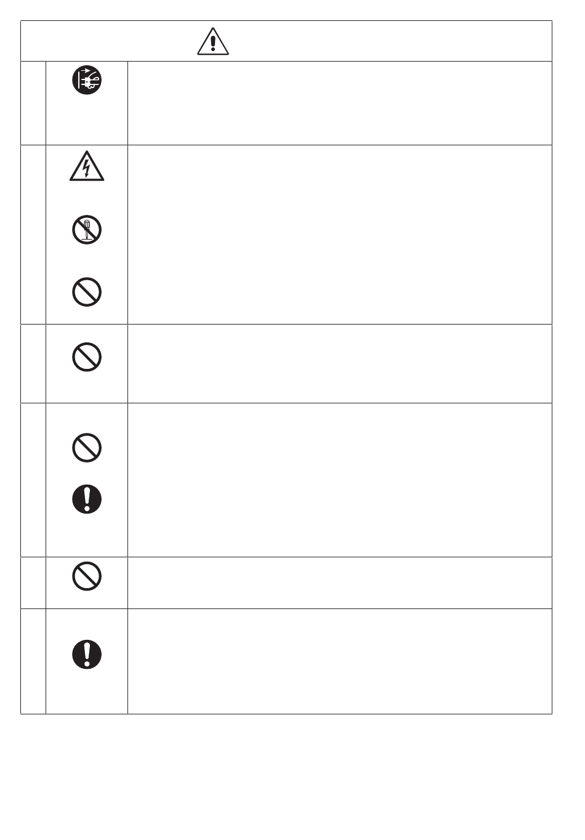Click the blank header area right of warning triangle

coord(390,41)
